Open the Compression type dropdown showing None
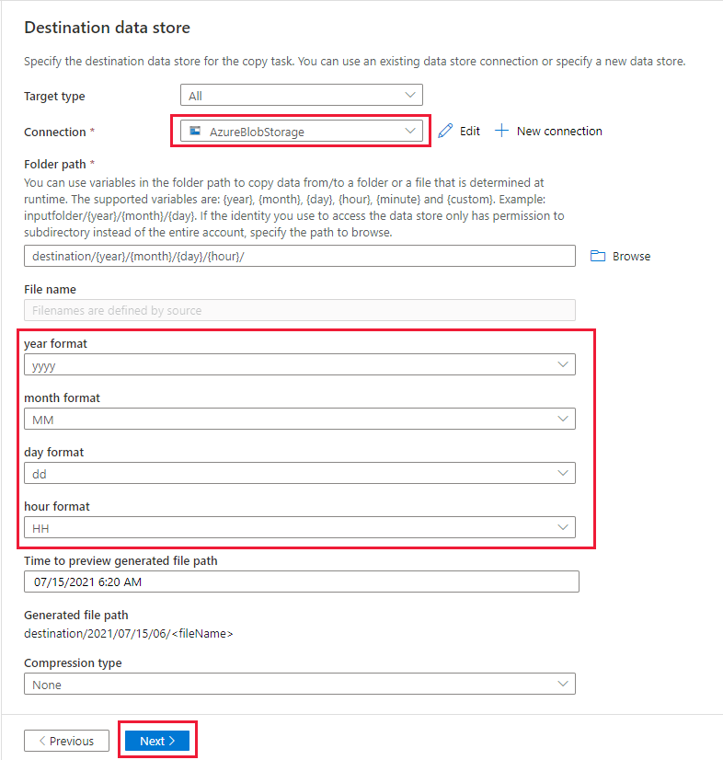Image resolution: width=723 pixels, height=760 pixels. pos(299,683)
